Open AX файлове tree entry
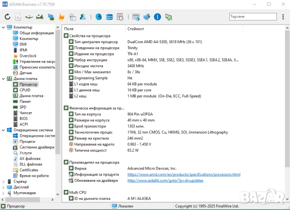The width and height of the screenshot is (290, 210). pyautogui.click(x=30, y=159)
